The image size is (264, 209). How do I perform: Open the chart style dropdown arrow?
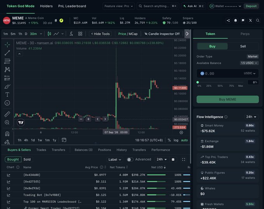tap(63, 34)
